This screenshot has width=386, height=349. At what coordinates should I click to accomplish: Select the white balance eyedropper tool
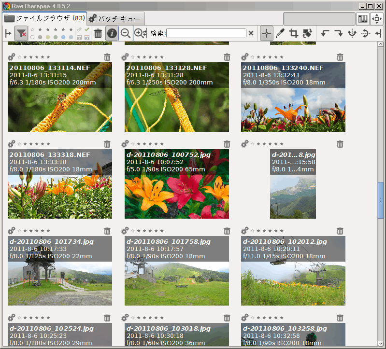point(280,33)
